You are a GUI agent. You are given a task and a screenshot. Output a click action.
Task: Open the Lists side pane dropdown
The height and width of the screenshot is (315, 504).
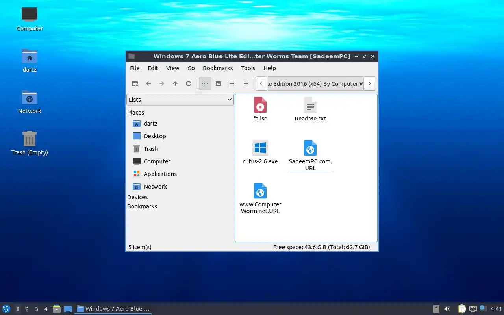click(x=180, y=100)
